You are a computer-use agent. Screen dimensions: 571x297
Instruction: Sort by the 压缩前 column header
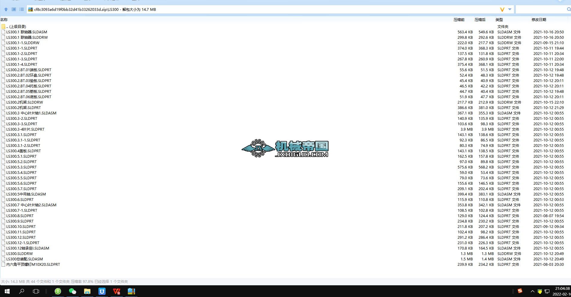[x=459, y=20]
